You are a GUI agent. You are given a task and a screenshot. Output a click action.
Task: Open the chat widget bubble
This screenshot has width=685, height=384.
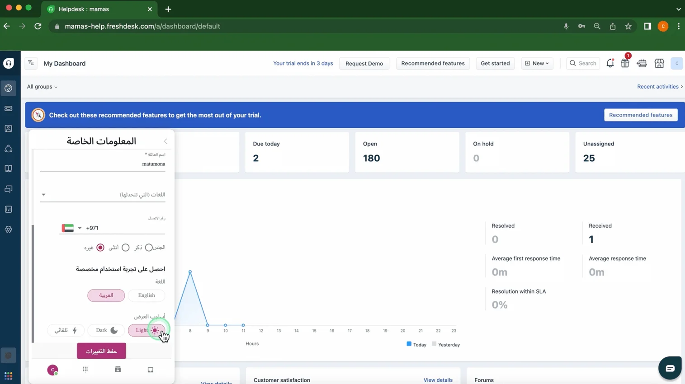coord(670,368)
